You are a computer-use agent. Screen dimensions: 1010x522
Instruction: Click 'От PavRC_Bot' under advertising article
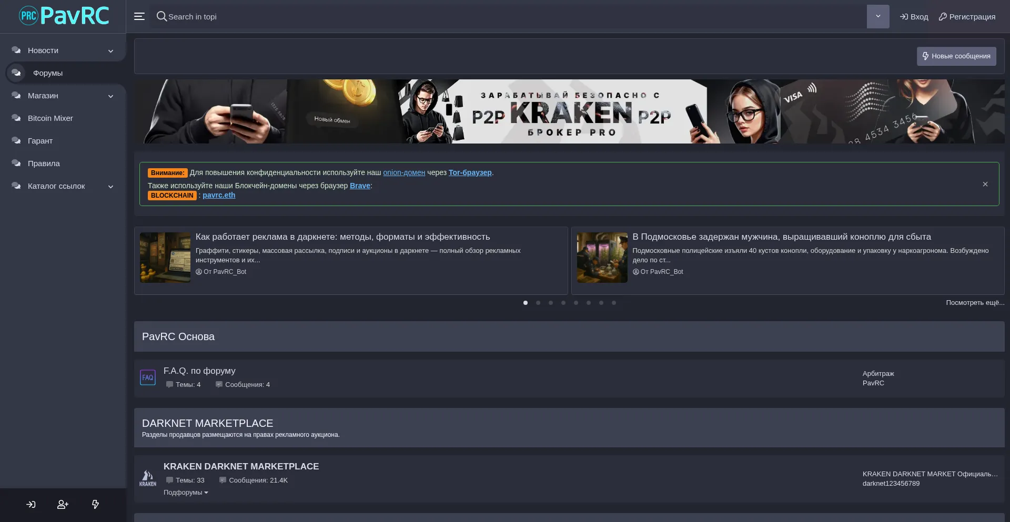point(221,272)
